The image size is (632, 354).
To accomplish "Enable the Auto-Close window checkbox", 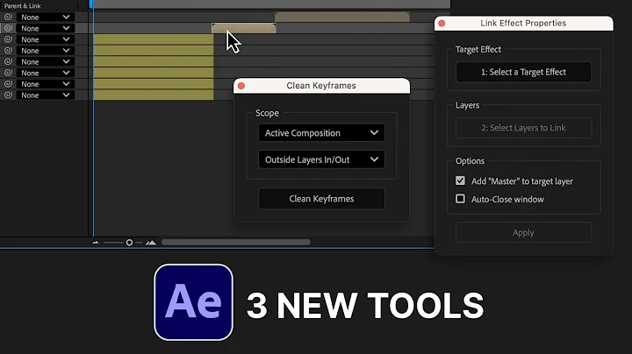I will point(460,199).
